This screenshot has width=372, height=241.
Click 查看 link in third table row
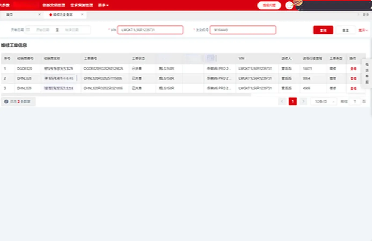click(353, 88)
